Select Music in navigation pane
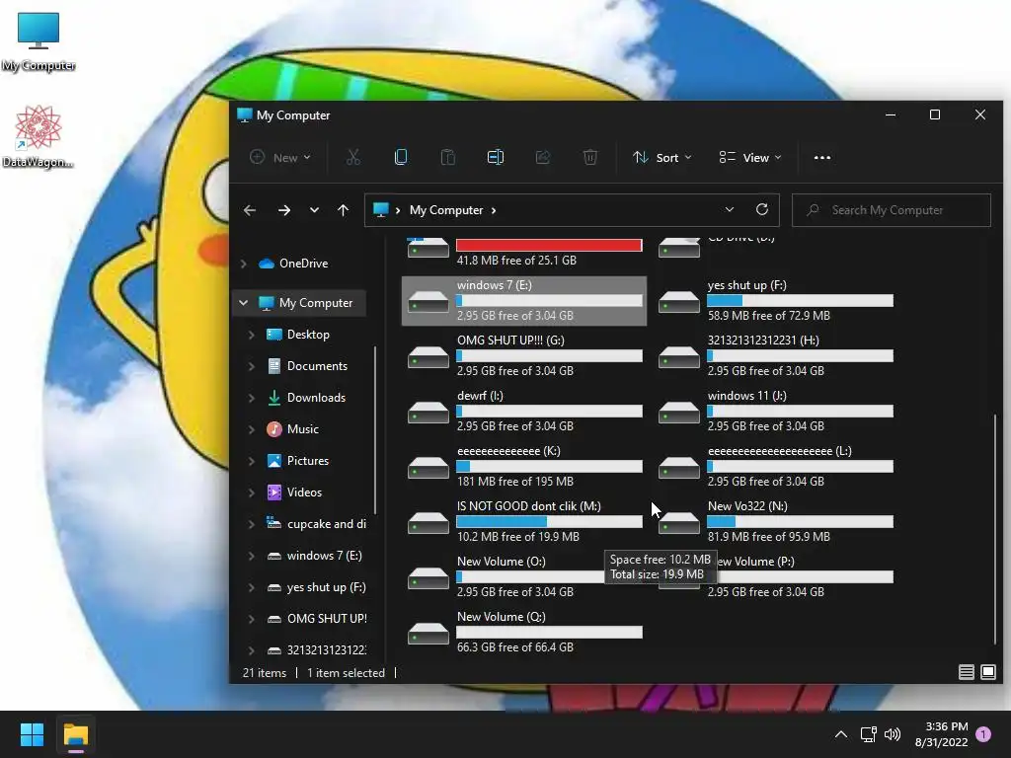This screenshot has height=758, width=1011. point(302,429)
